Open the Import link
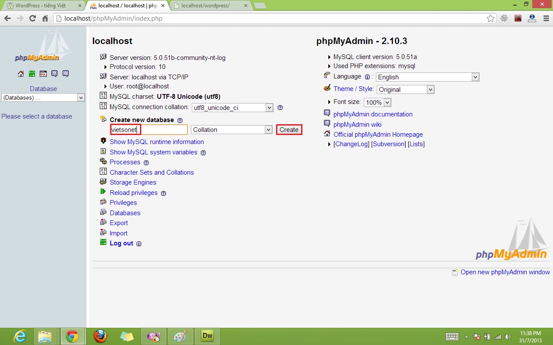The image size is (553, 345). (118, 233)
